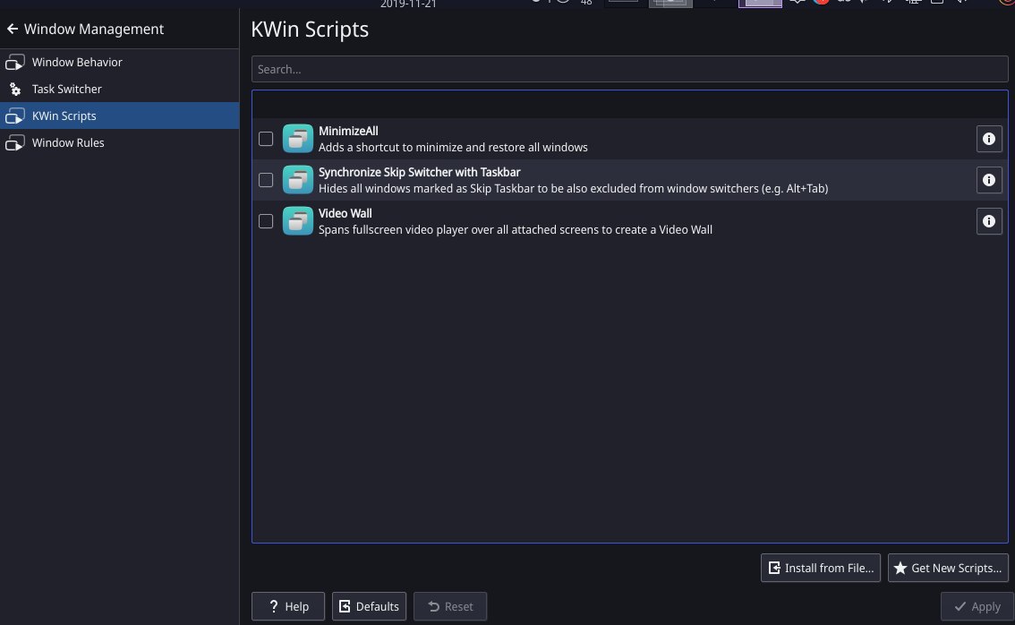Viewport: 1015px width, 625px height.
Task: Go back via Window Management arrow
Action: tap(13, 29)
